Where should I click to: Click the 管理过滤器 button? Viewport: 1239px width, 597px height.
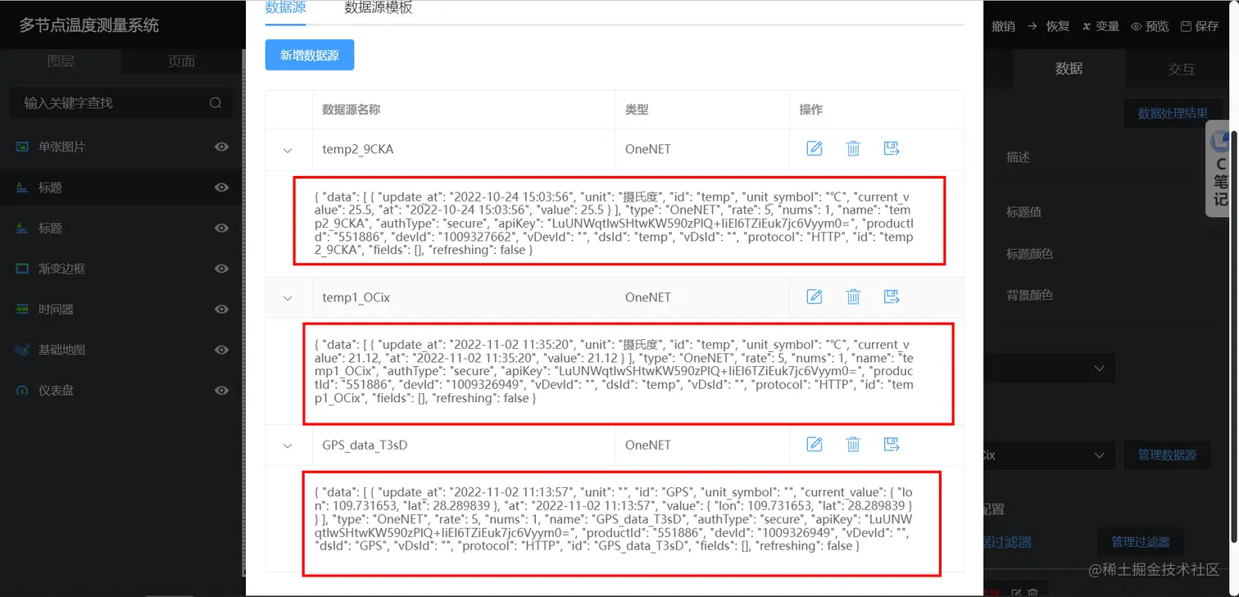[1141, 541]
